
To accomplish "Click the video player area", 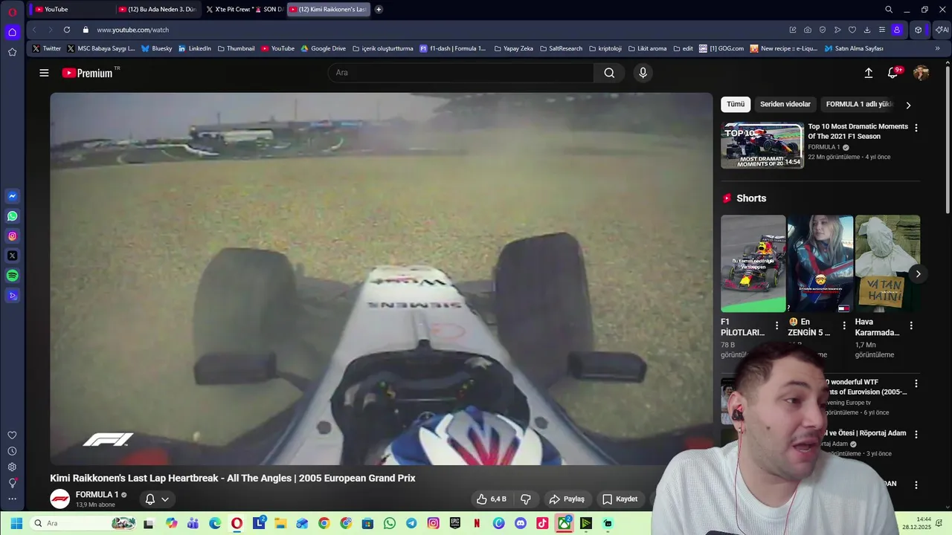I will tap(382, 279).
